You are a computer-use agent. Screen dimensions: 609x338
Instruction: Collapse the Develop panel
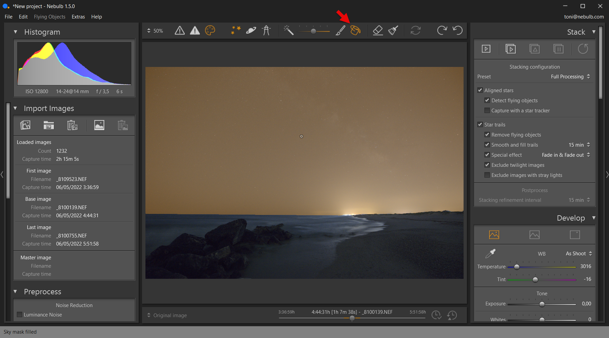tap(594, 218)
